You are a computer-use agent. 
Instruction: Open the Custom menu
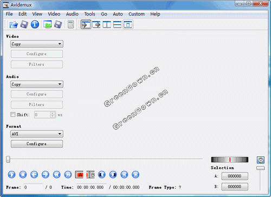point(137,14)
